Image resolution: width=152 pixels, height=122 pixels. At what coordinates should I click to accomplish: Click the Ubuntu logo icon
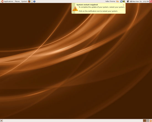point(2,1)
